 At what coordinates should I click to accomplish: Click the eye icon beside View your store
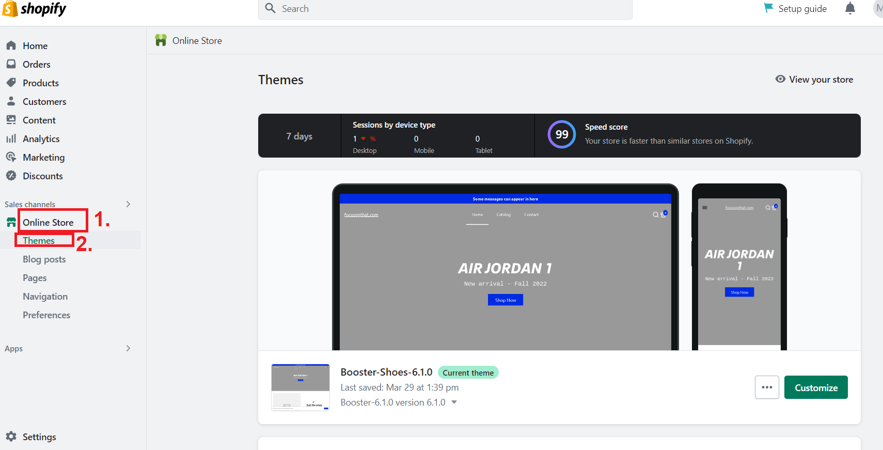point(780,79)
